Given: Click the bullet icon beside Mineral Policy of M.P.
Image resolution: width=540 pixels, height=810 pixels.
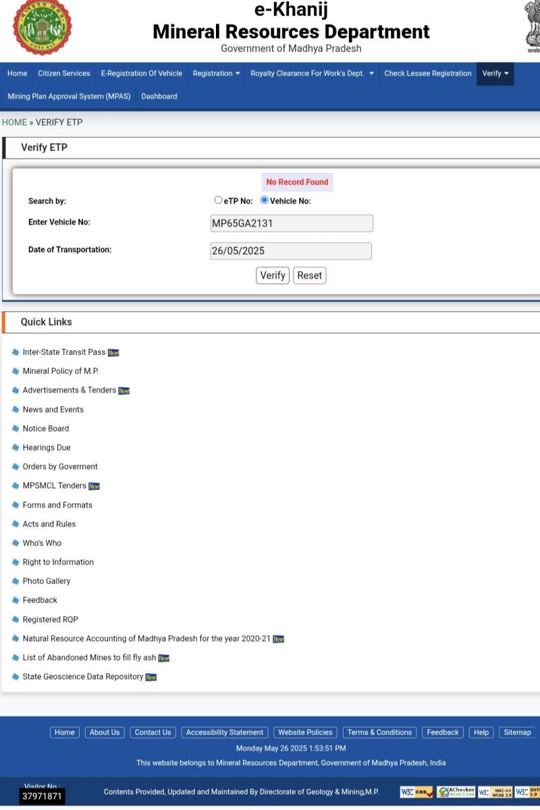Looking at the screenshot, I should pos(16,371).
